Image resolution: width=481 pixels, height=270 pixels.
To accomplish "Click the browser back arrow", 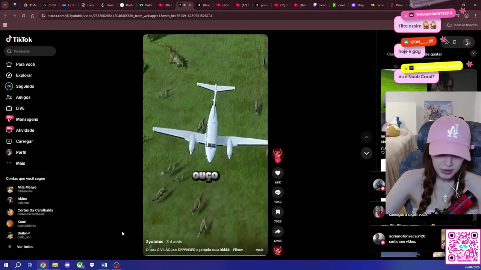I will point(5,16).
